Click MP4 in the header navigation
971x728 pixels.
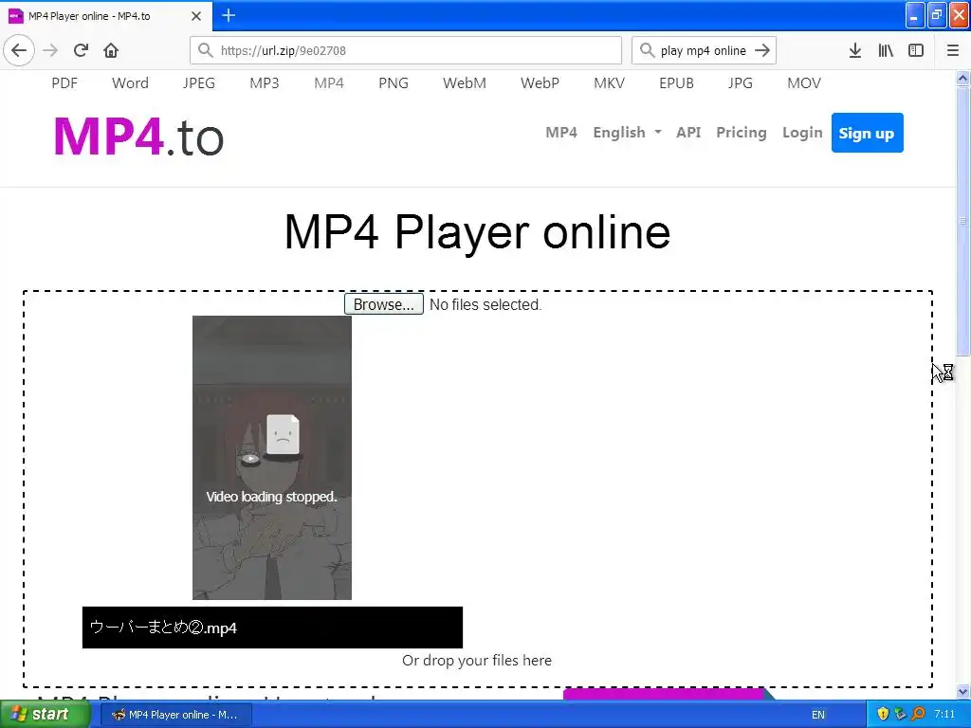[561, 133]
